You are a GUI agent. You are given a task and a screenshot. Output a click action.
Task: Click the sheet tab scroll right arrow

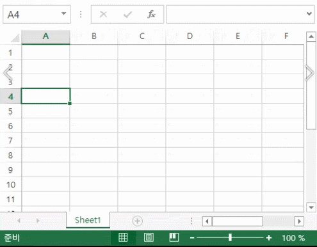click(x=38, y=221)
